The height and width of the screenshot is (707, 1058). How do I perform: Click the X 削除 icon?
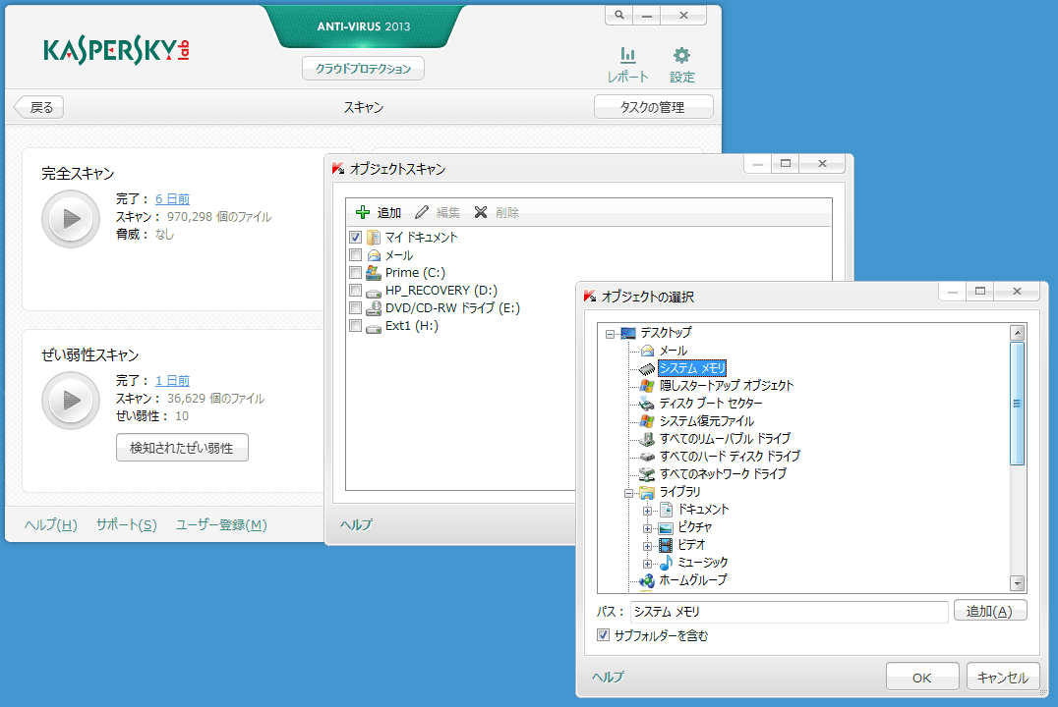point(481,212)
